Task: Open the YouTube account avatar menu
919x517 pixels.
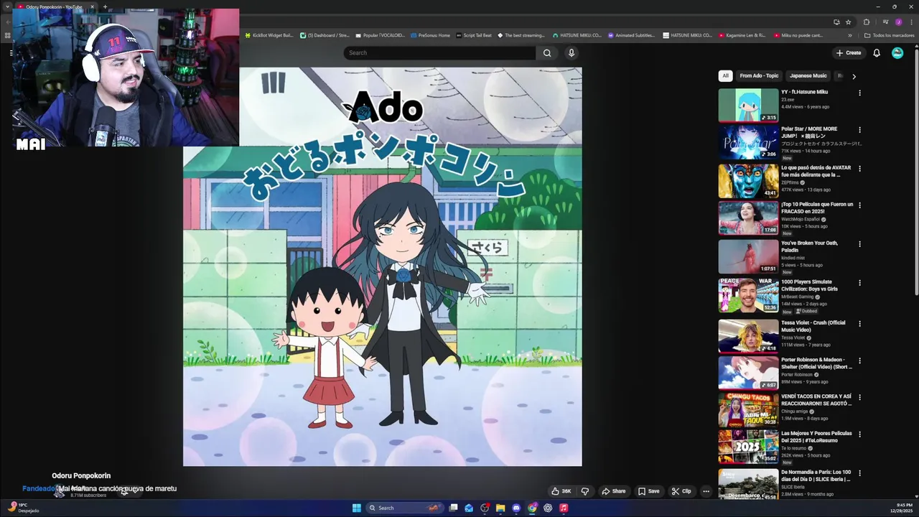Action: coord(897,52)
